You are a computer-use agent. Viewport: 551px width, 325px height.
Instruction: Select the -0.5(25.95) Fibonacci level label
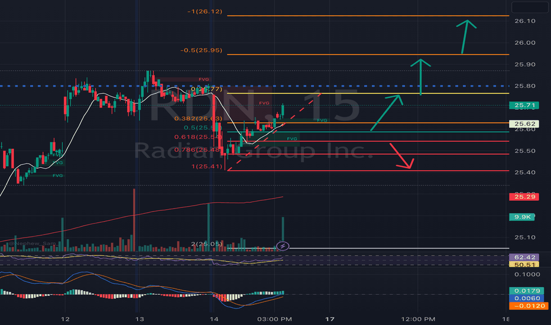tap(202, 50)
